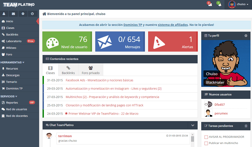Open the header bell alerts icon
The height and width of the screenshot is (147, 252).
coord(219,4)
